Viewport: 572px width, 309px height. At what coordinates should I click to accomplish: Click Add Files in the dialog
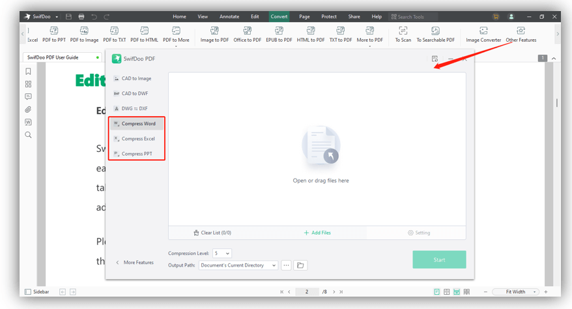[317, 233]
